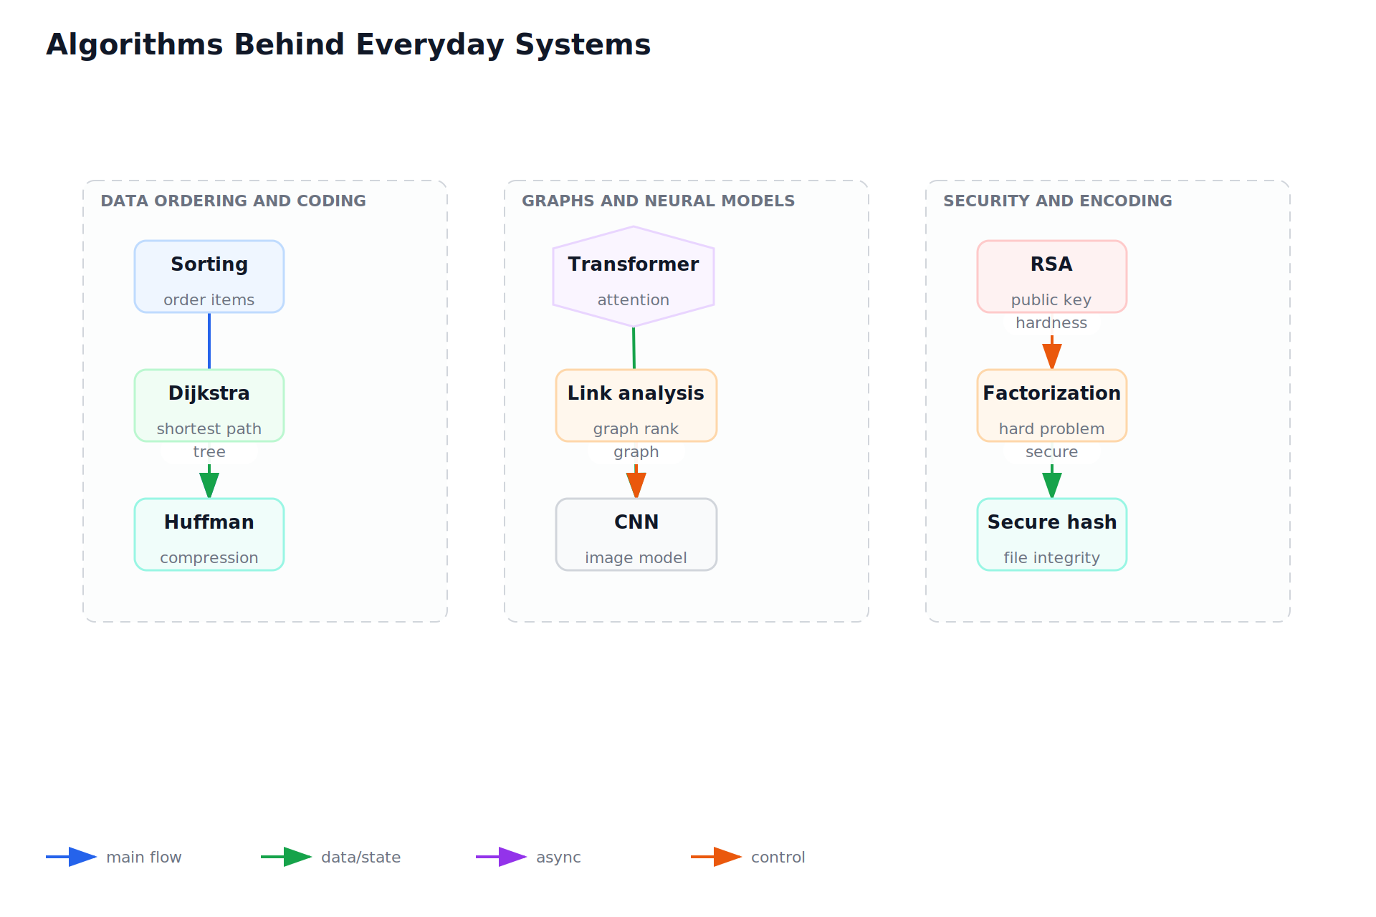Click the green arrowhead pointing into Huffman
Screen dimensions: 1376x917
(x=209, y=485)
